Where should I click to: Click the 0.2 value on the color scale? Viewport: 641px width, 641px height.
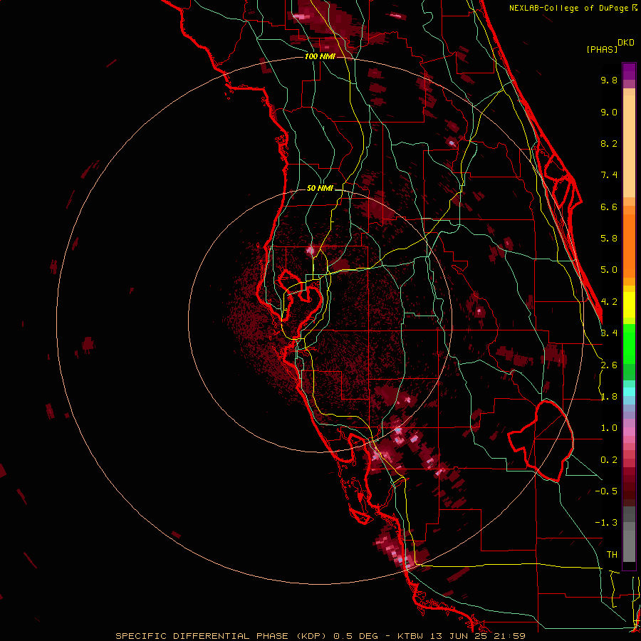(x=609, y=460)
